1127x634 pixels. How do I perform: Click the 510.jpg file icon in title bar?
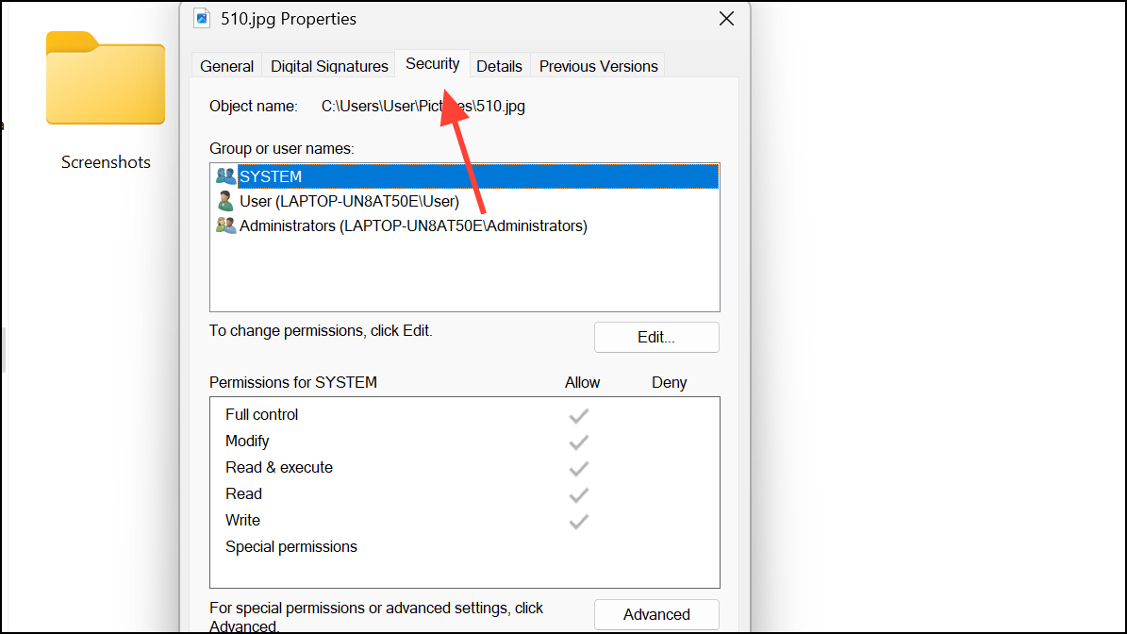(x=201, y=18)
